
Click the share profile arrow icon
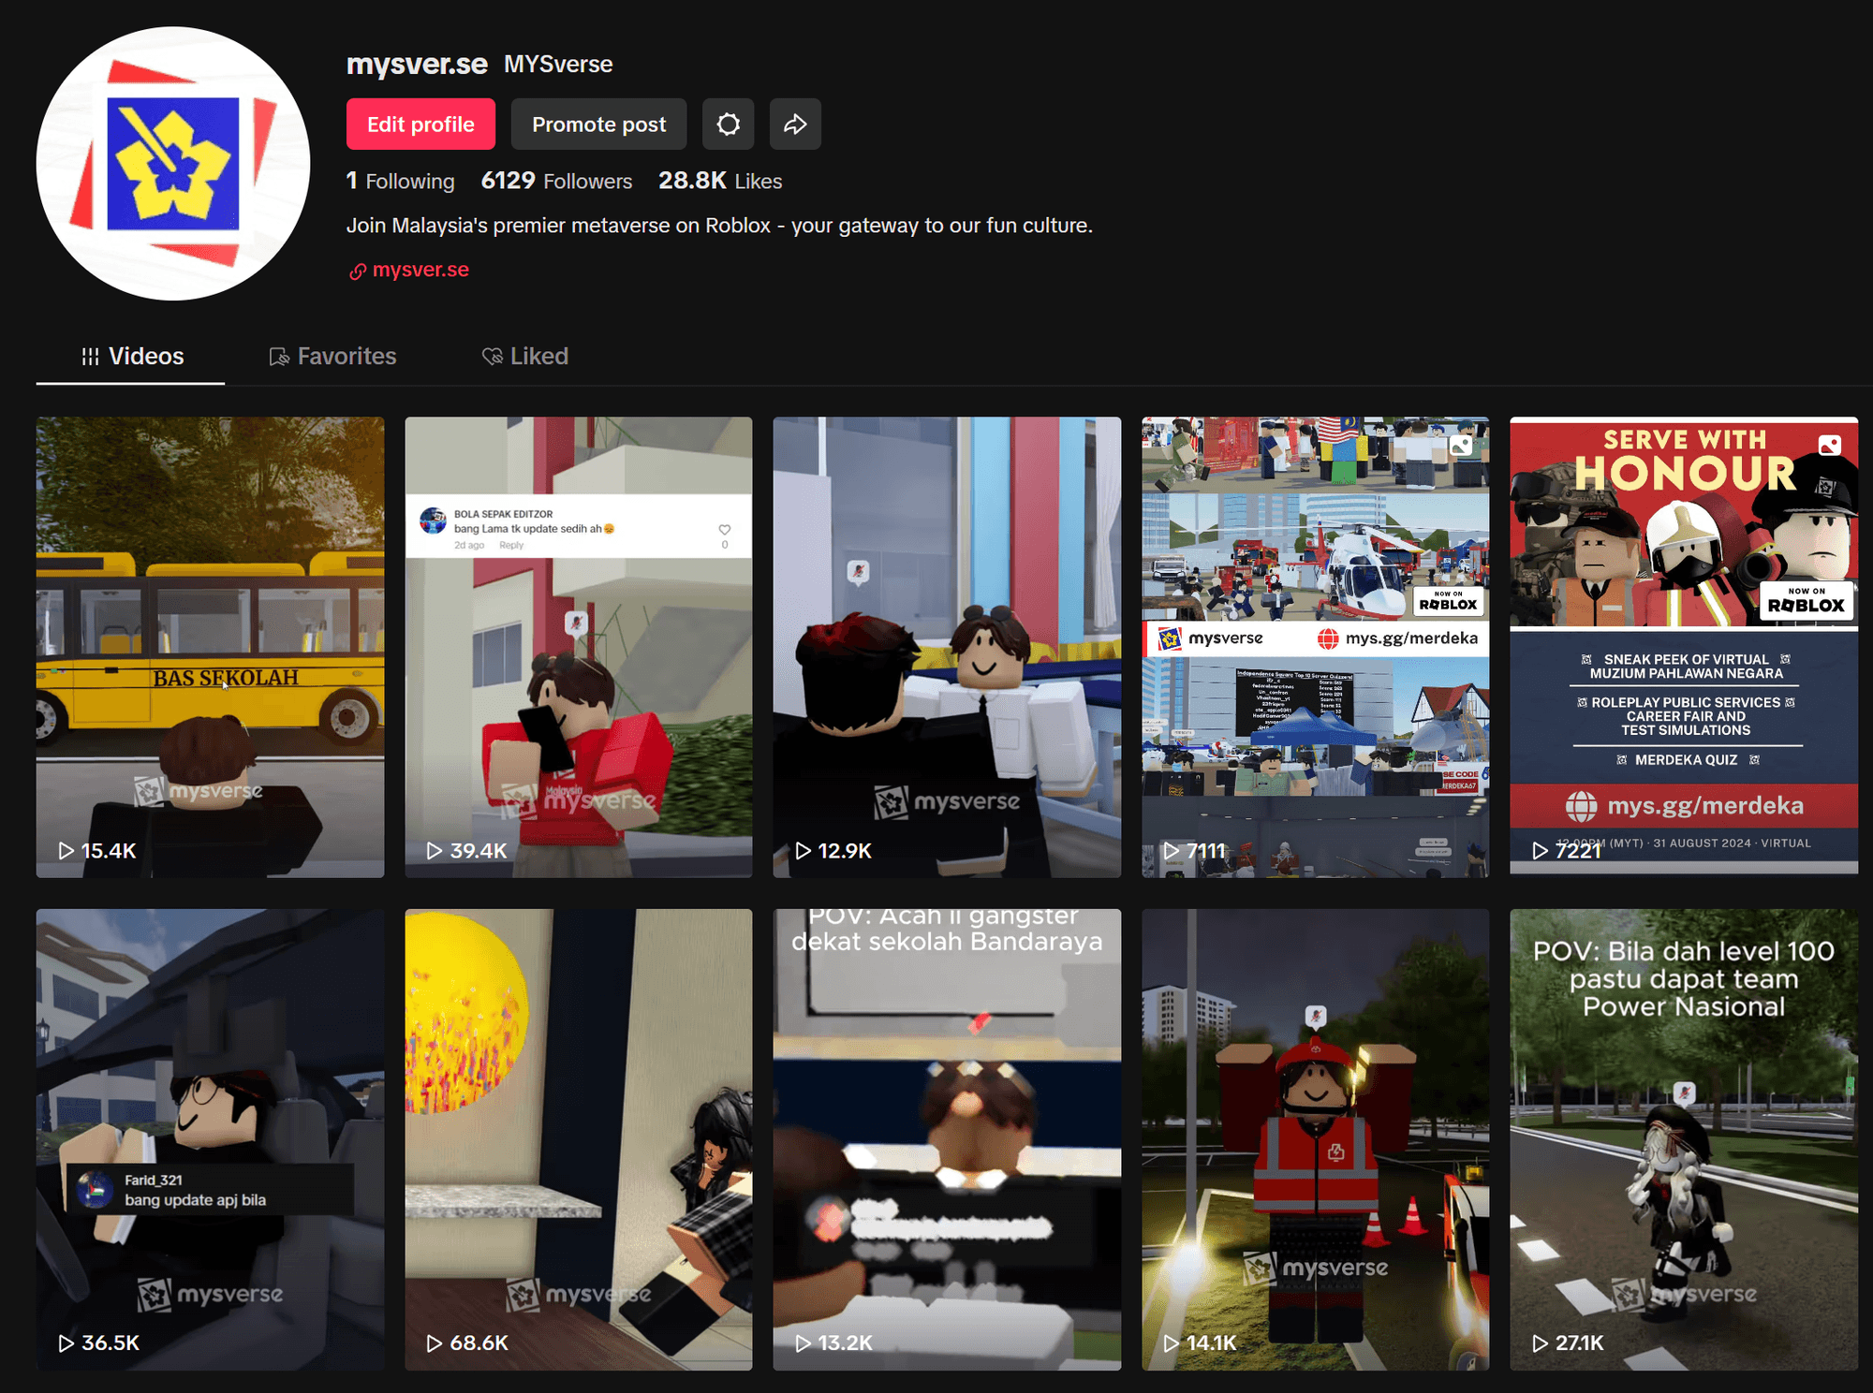tap(795, 124)
